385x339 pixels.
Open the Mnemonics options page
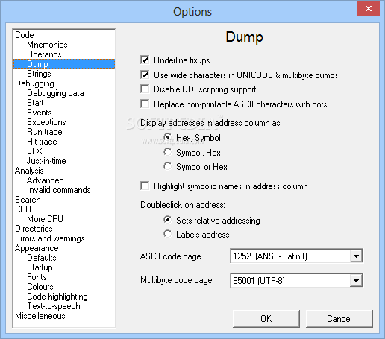(47, 45)
